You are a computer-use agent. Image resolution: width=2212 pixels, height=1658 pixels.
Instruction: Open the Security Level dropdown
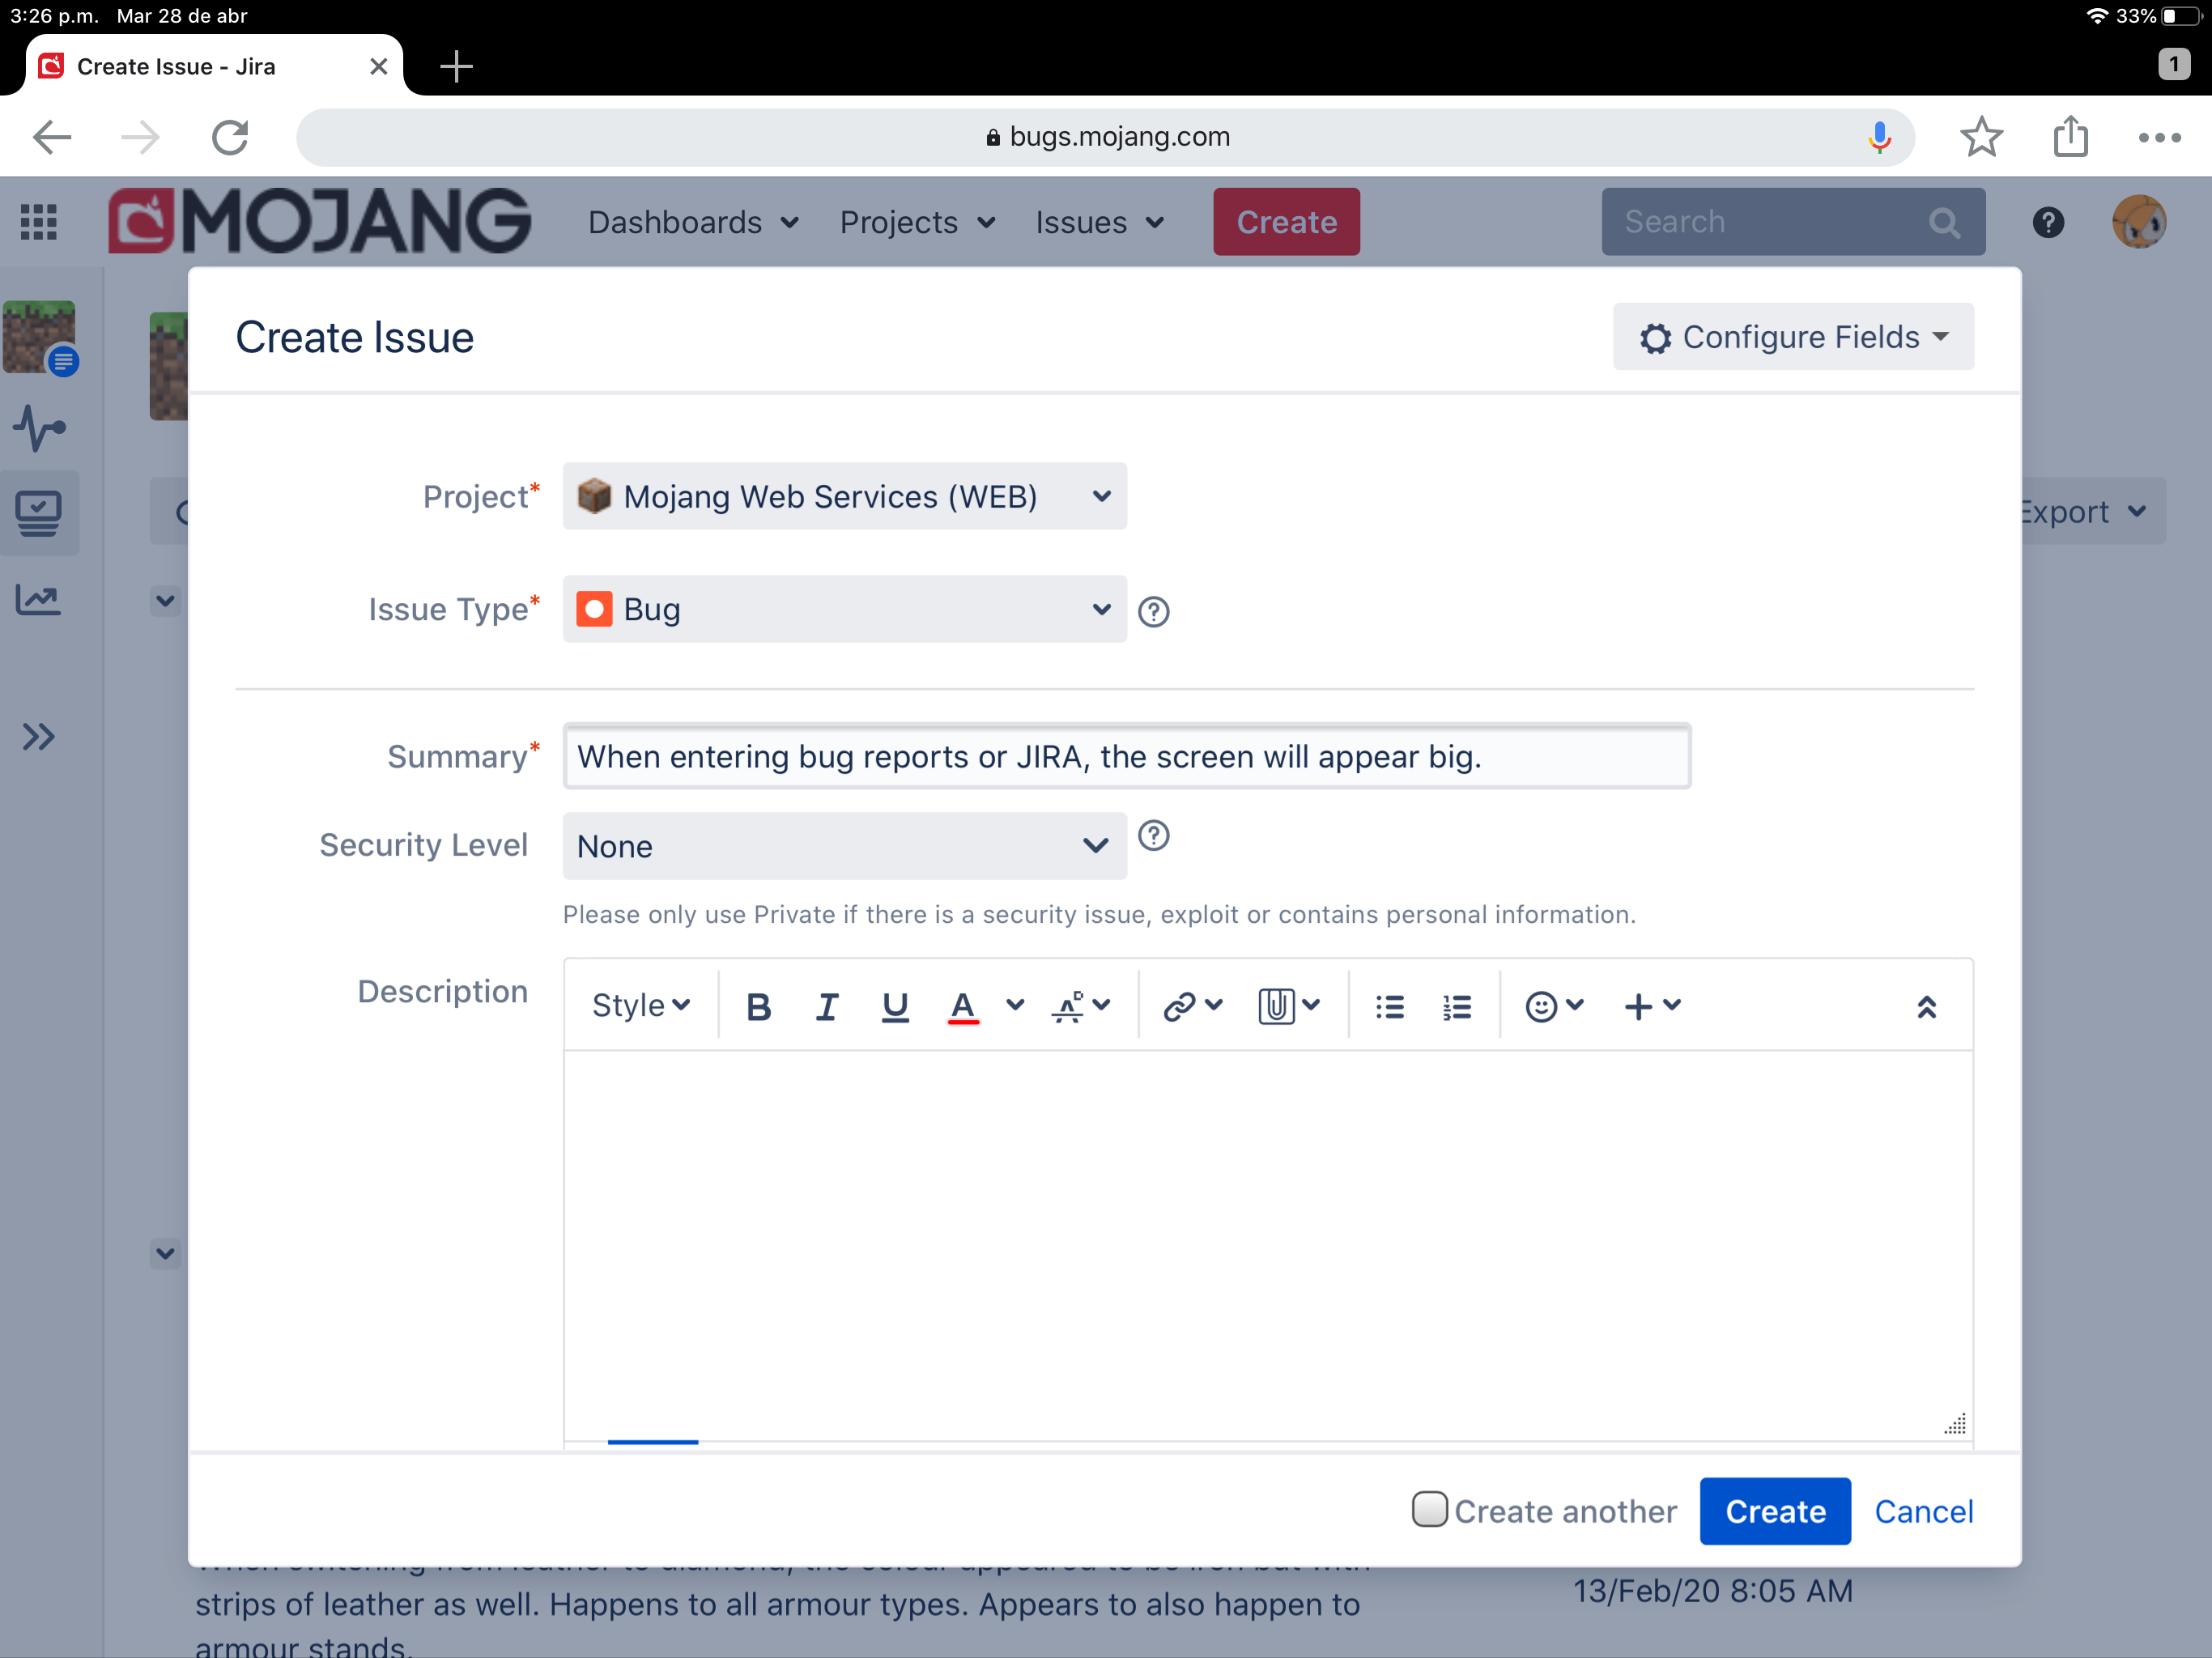844,846
